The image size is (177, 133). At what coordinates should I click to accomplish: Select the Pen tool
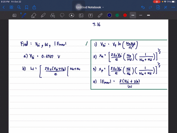point(24,15)
